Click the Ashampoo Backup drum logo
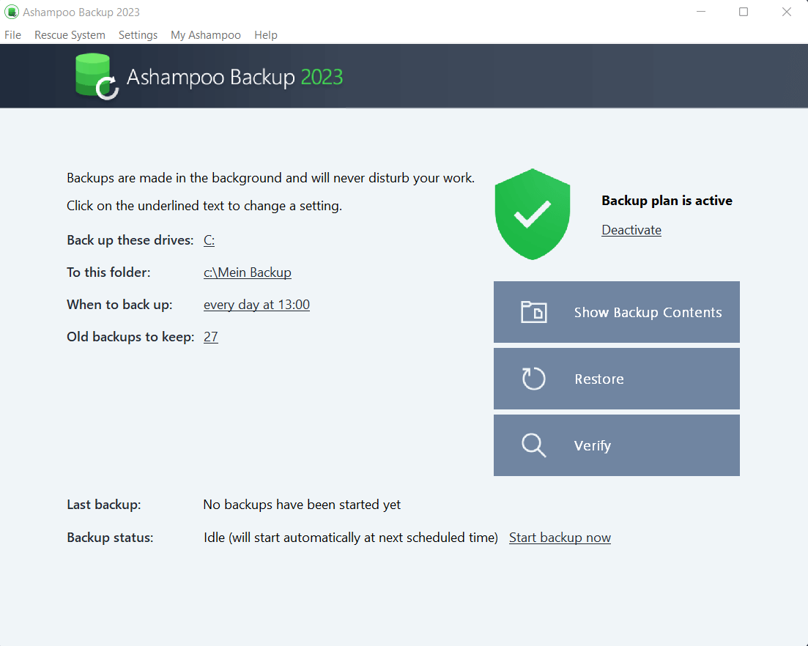The width and height of the screenshot is (808, 646). pos(95,75)
